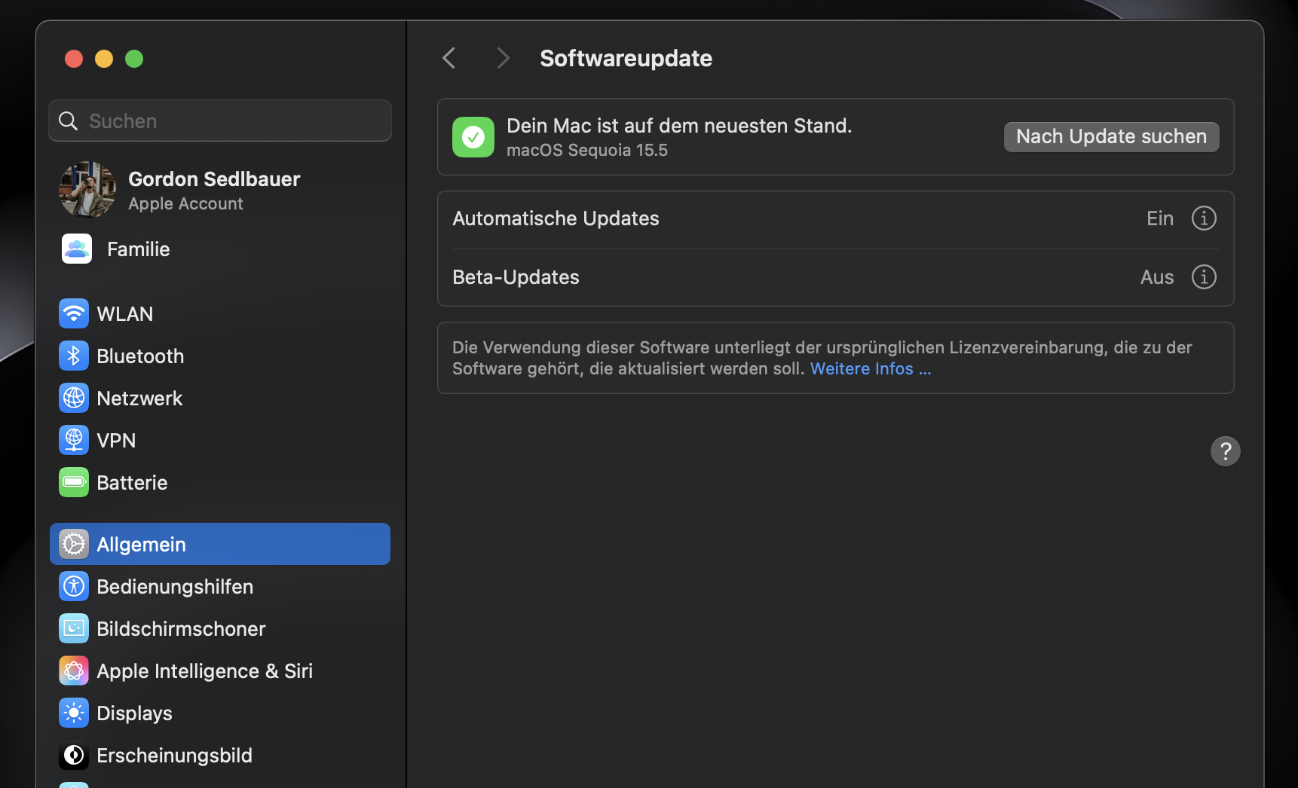Click the green update status checkmark
Image resolution: width=1298 pixels, height=788 pixels.
(x=473, y=136)
